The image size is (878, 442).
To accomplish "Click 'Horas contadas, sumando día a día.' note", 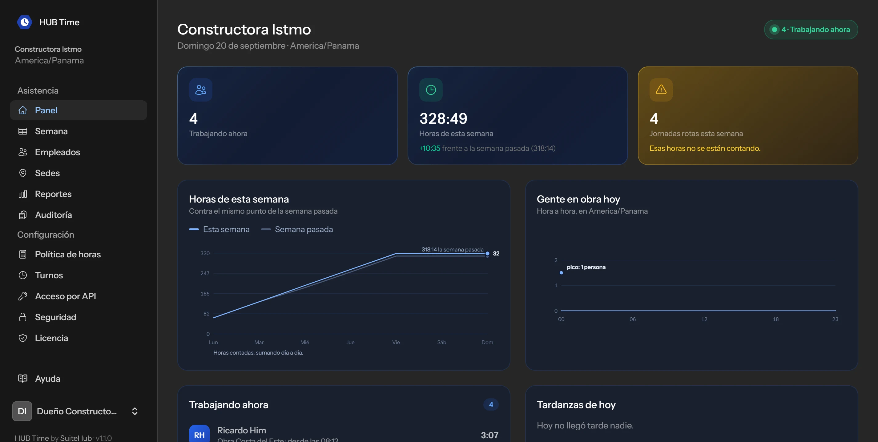I will [x=258, y=353].
